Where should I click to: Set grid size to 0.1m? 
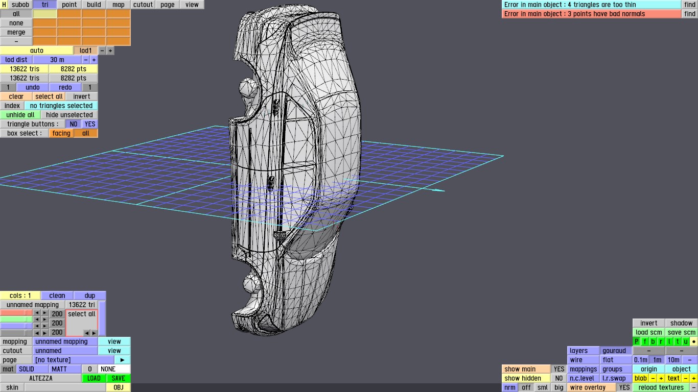click(x=641, y=360)
